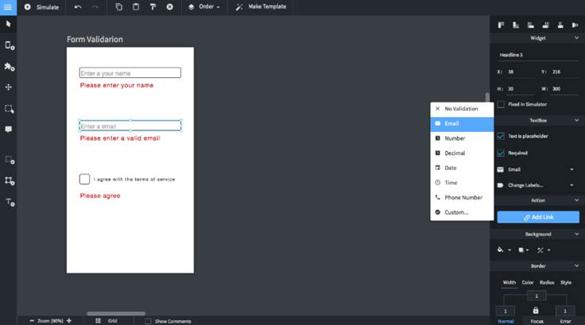Click the copy icon in toolbar
The image size is (585, 325).
(x=118, y=7)
